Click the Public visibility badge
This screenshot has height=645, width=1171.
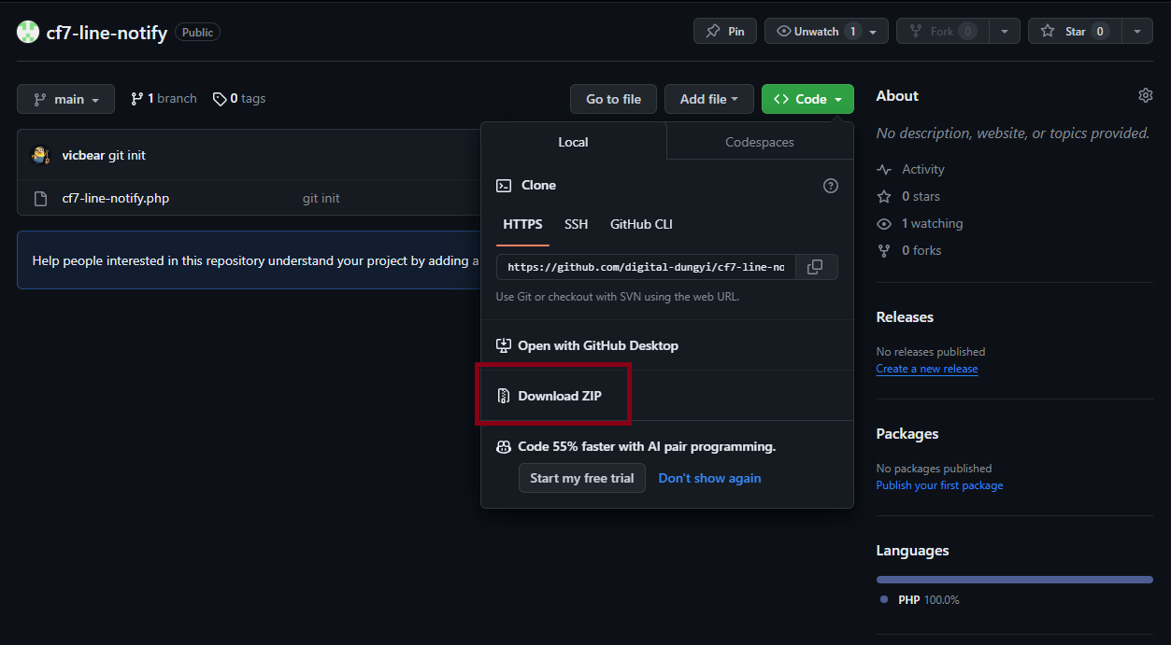[197, 33]
